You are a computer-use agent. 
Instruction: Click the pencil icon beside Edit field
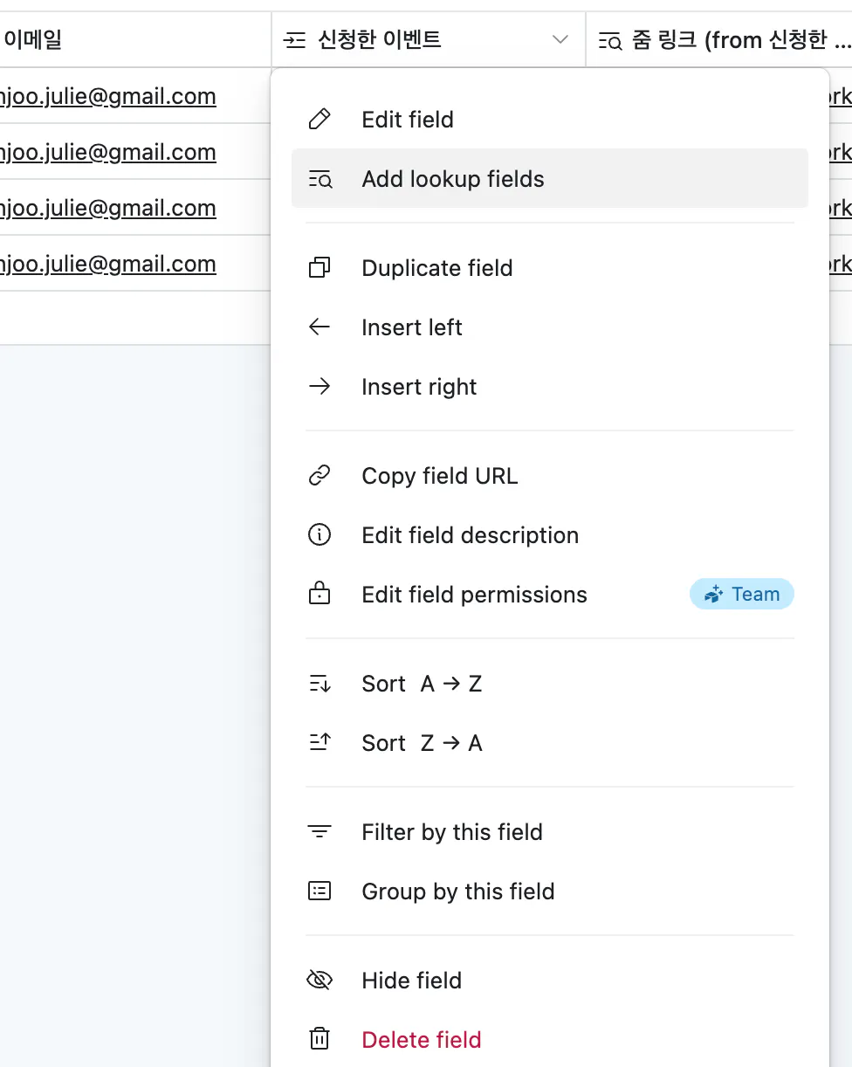pos(320,120)
